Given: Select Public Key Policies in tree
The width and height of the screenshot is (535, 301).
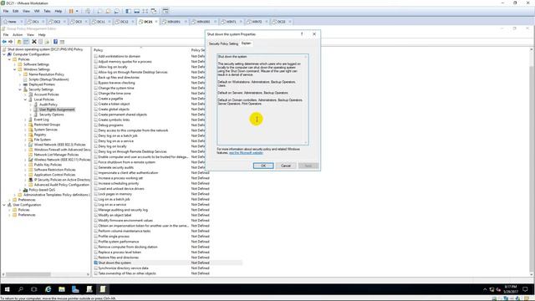Looking at the screenshot, I should point(48,165).
